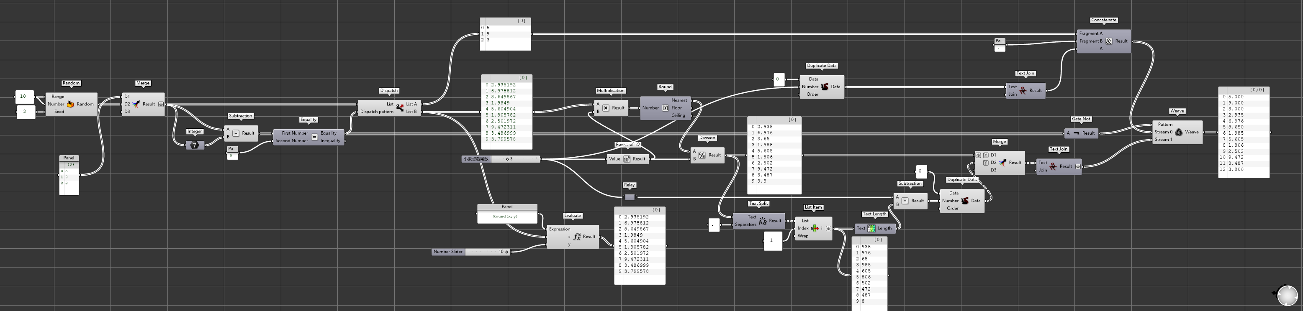The height and width of the screenshot is (311, 1303).
Task: Click the Pa... panel feeding Concatenate Fragment B
Action: tap(1000, 44)
